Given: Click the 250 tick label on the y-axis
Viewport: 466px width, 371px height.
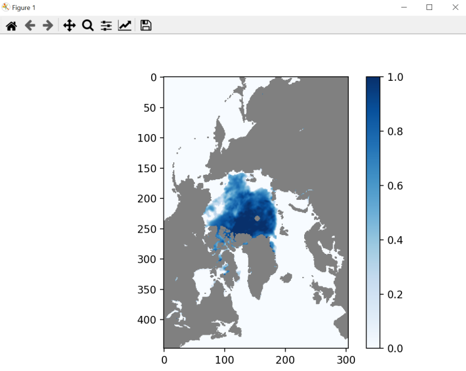Looking at the screenshot, I should point(149,229).
